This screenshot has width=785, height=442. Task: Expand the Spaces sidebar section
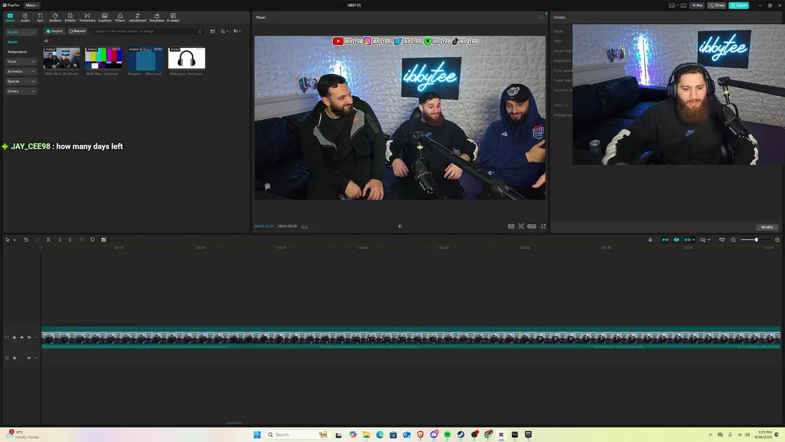point(21,81)
